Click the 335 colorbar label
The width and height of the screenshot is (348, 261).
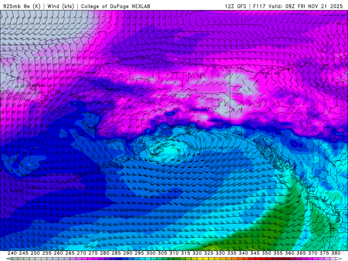coord(232,253)
